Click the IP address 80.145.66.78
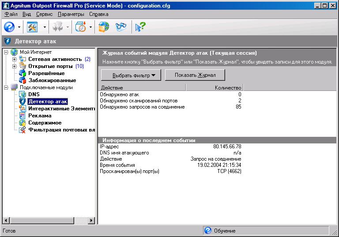This screenshot has width=339, height=237. click(227, 147)
